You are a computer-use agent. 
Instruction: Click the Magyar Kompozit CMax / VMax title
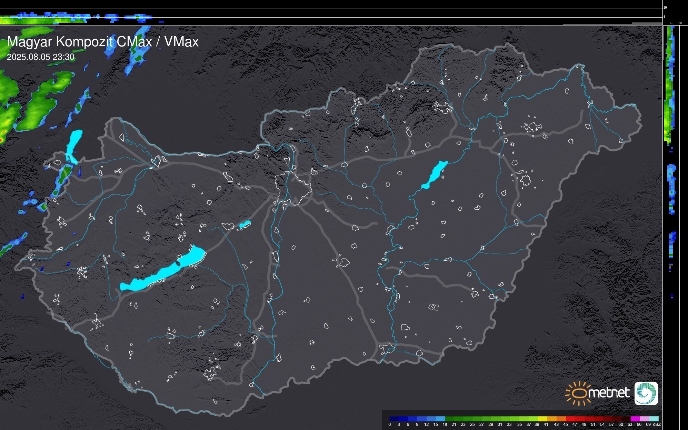point(103,42)
